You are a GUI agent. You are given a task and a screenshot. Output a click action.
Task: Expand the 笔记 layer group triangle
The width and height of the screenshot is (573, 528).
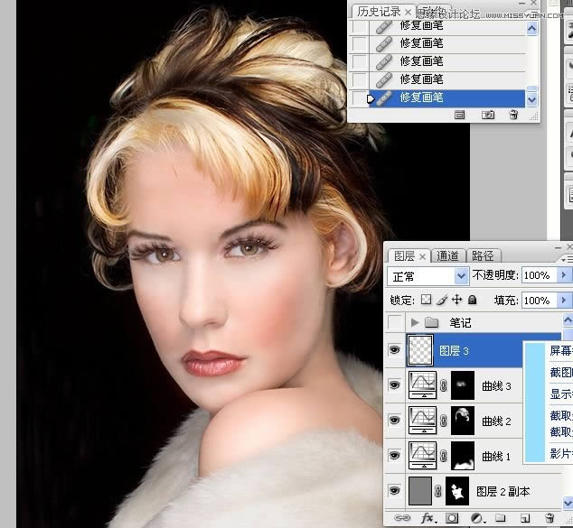[x=415, y=322]
